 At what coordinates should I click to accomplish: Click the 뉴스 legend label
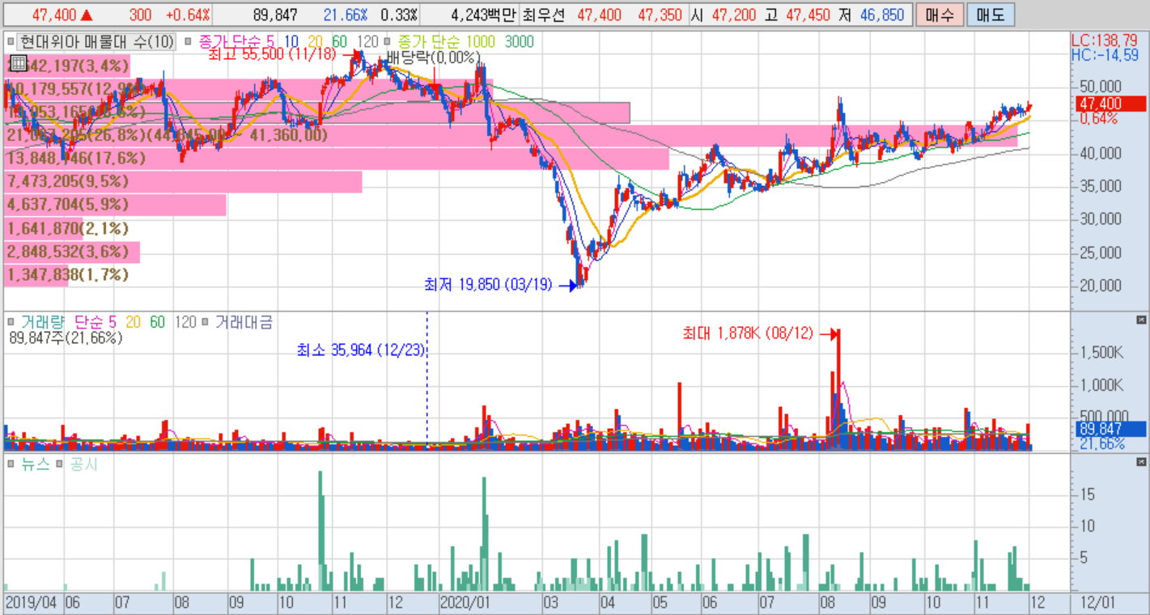point(35,464)
